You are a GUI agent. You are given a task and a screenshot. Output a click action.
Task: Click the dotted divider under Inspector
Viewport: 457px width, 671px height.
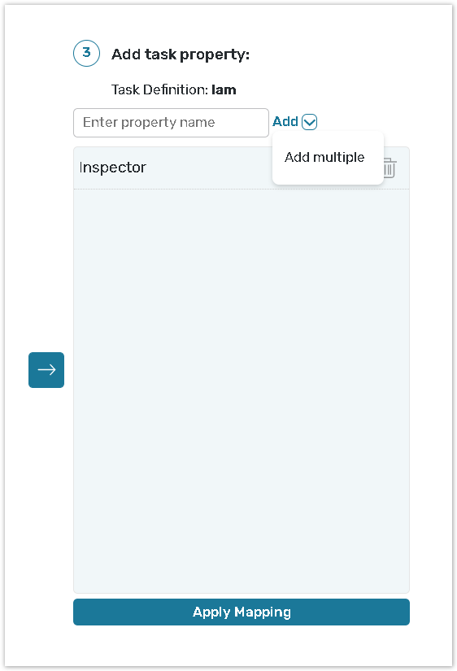click(x=242, y=189)
